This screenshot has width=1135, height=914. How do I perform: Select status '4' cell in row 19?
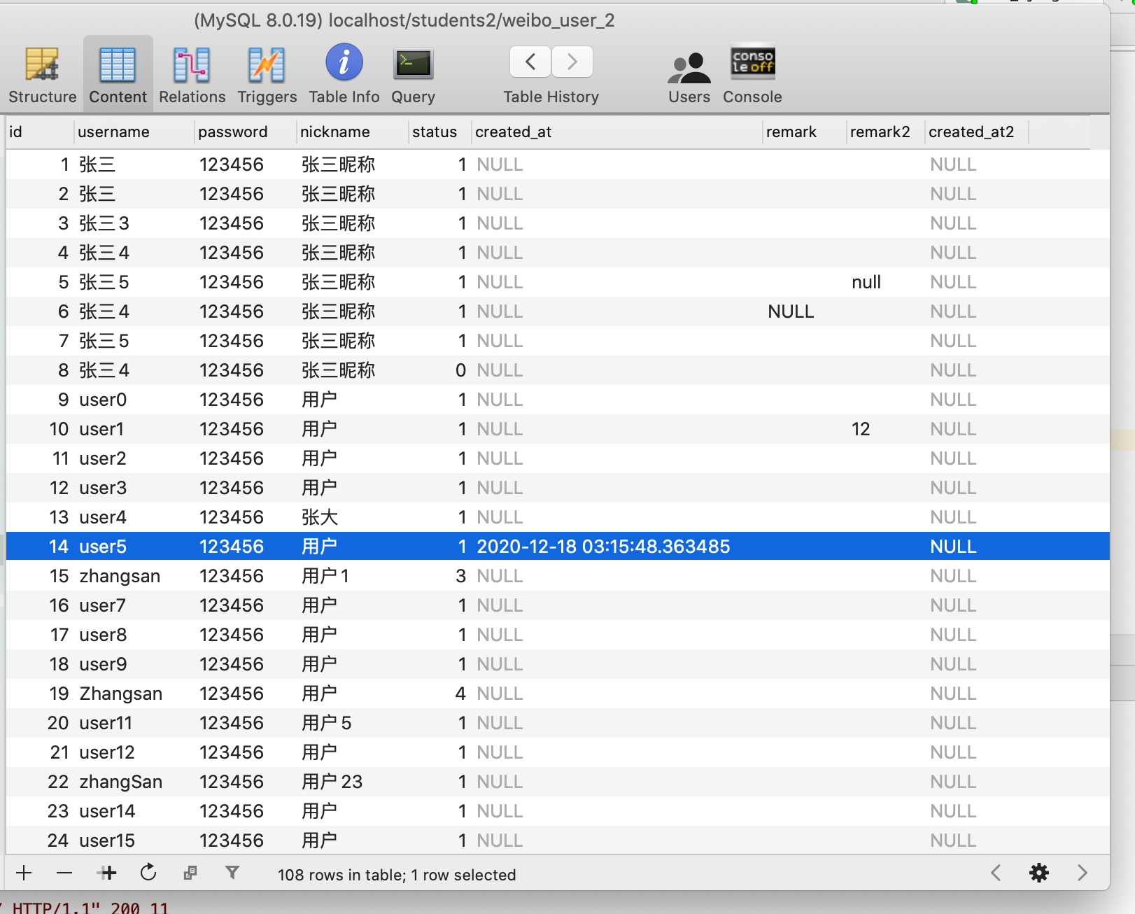pos(460,694)
